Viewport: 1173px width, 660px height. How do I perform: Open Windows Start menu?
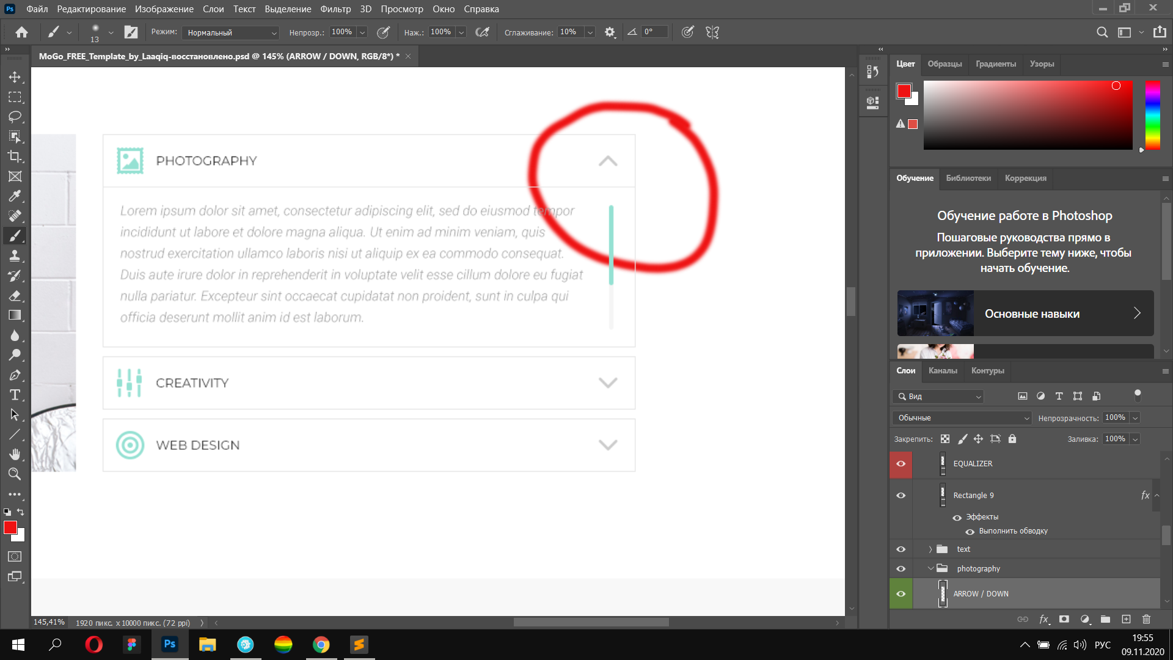[x=18, y=645]
